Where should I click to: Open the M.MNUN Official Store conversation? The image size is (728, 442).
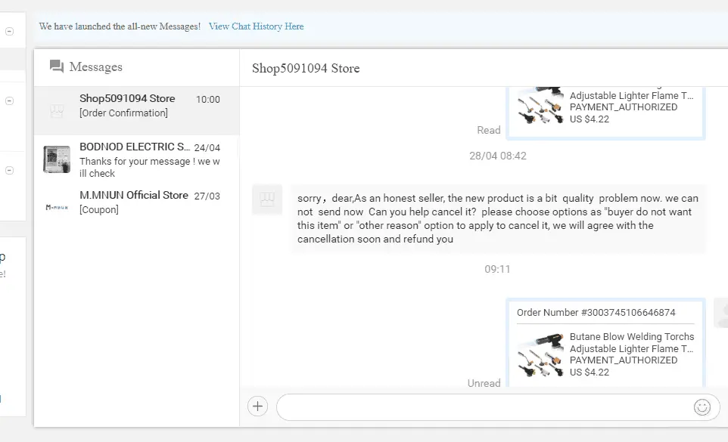click(x=136, y=202)
